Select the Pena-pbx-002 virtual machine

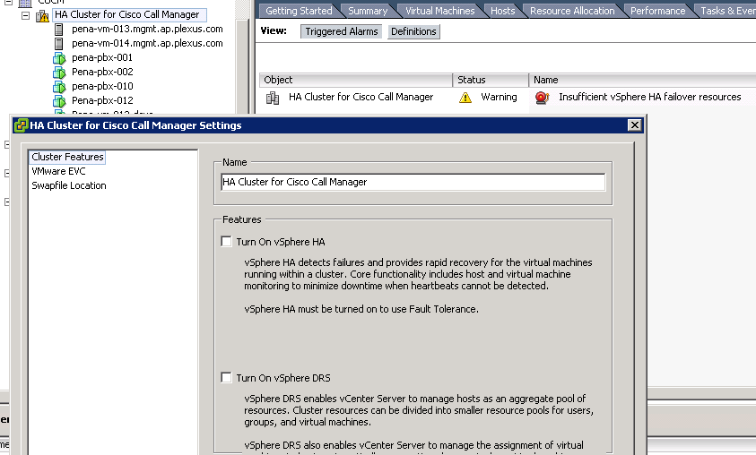[x=102, y=73]
